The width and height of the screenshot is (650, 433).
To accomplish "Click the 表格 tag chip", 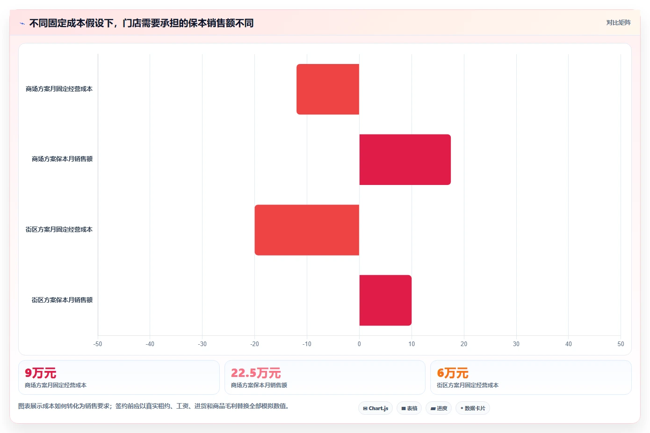I will 409,408.
